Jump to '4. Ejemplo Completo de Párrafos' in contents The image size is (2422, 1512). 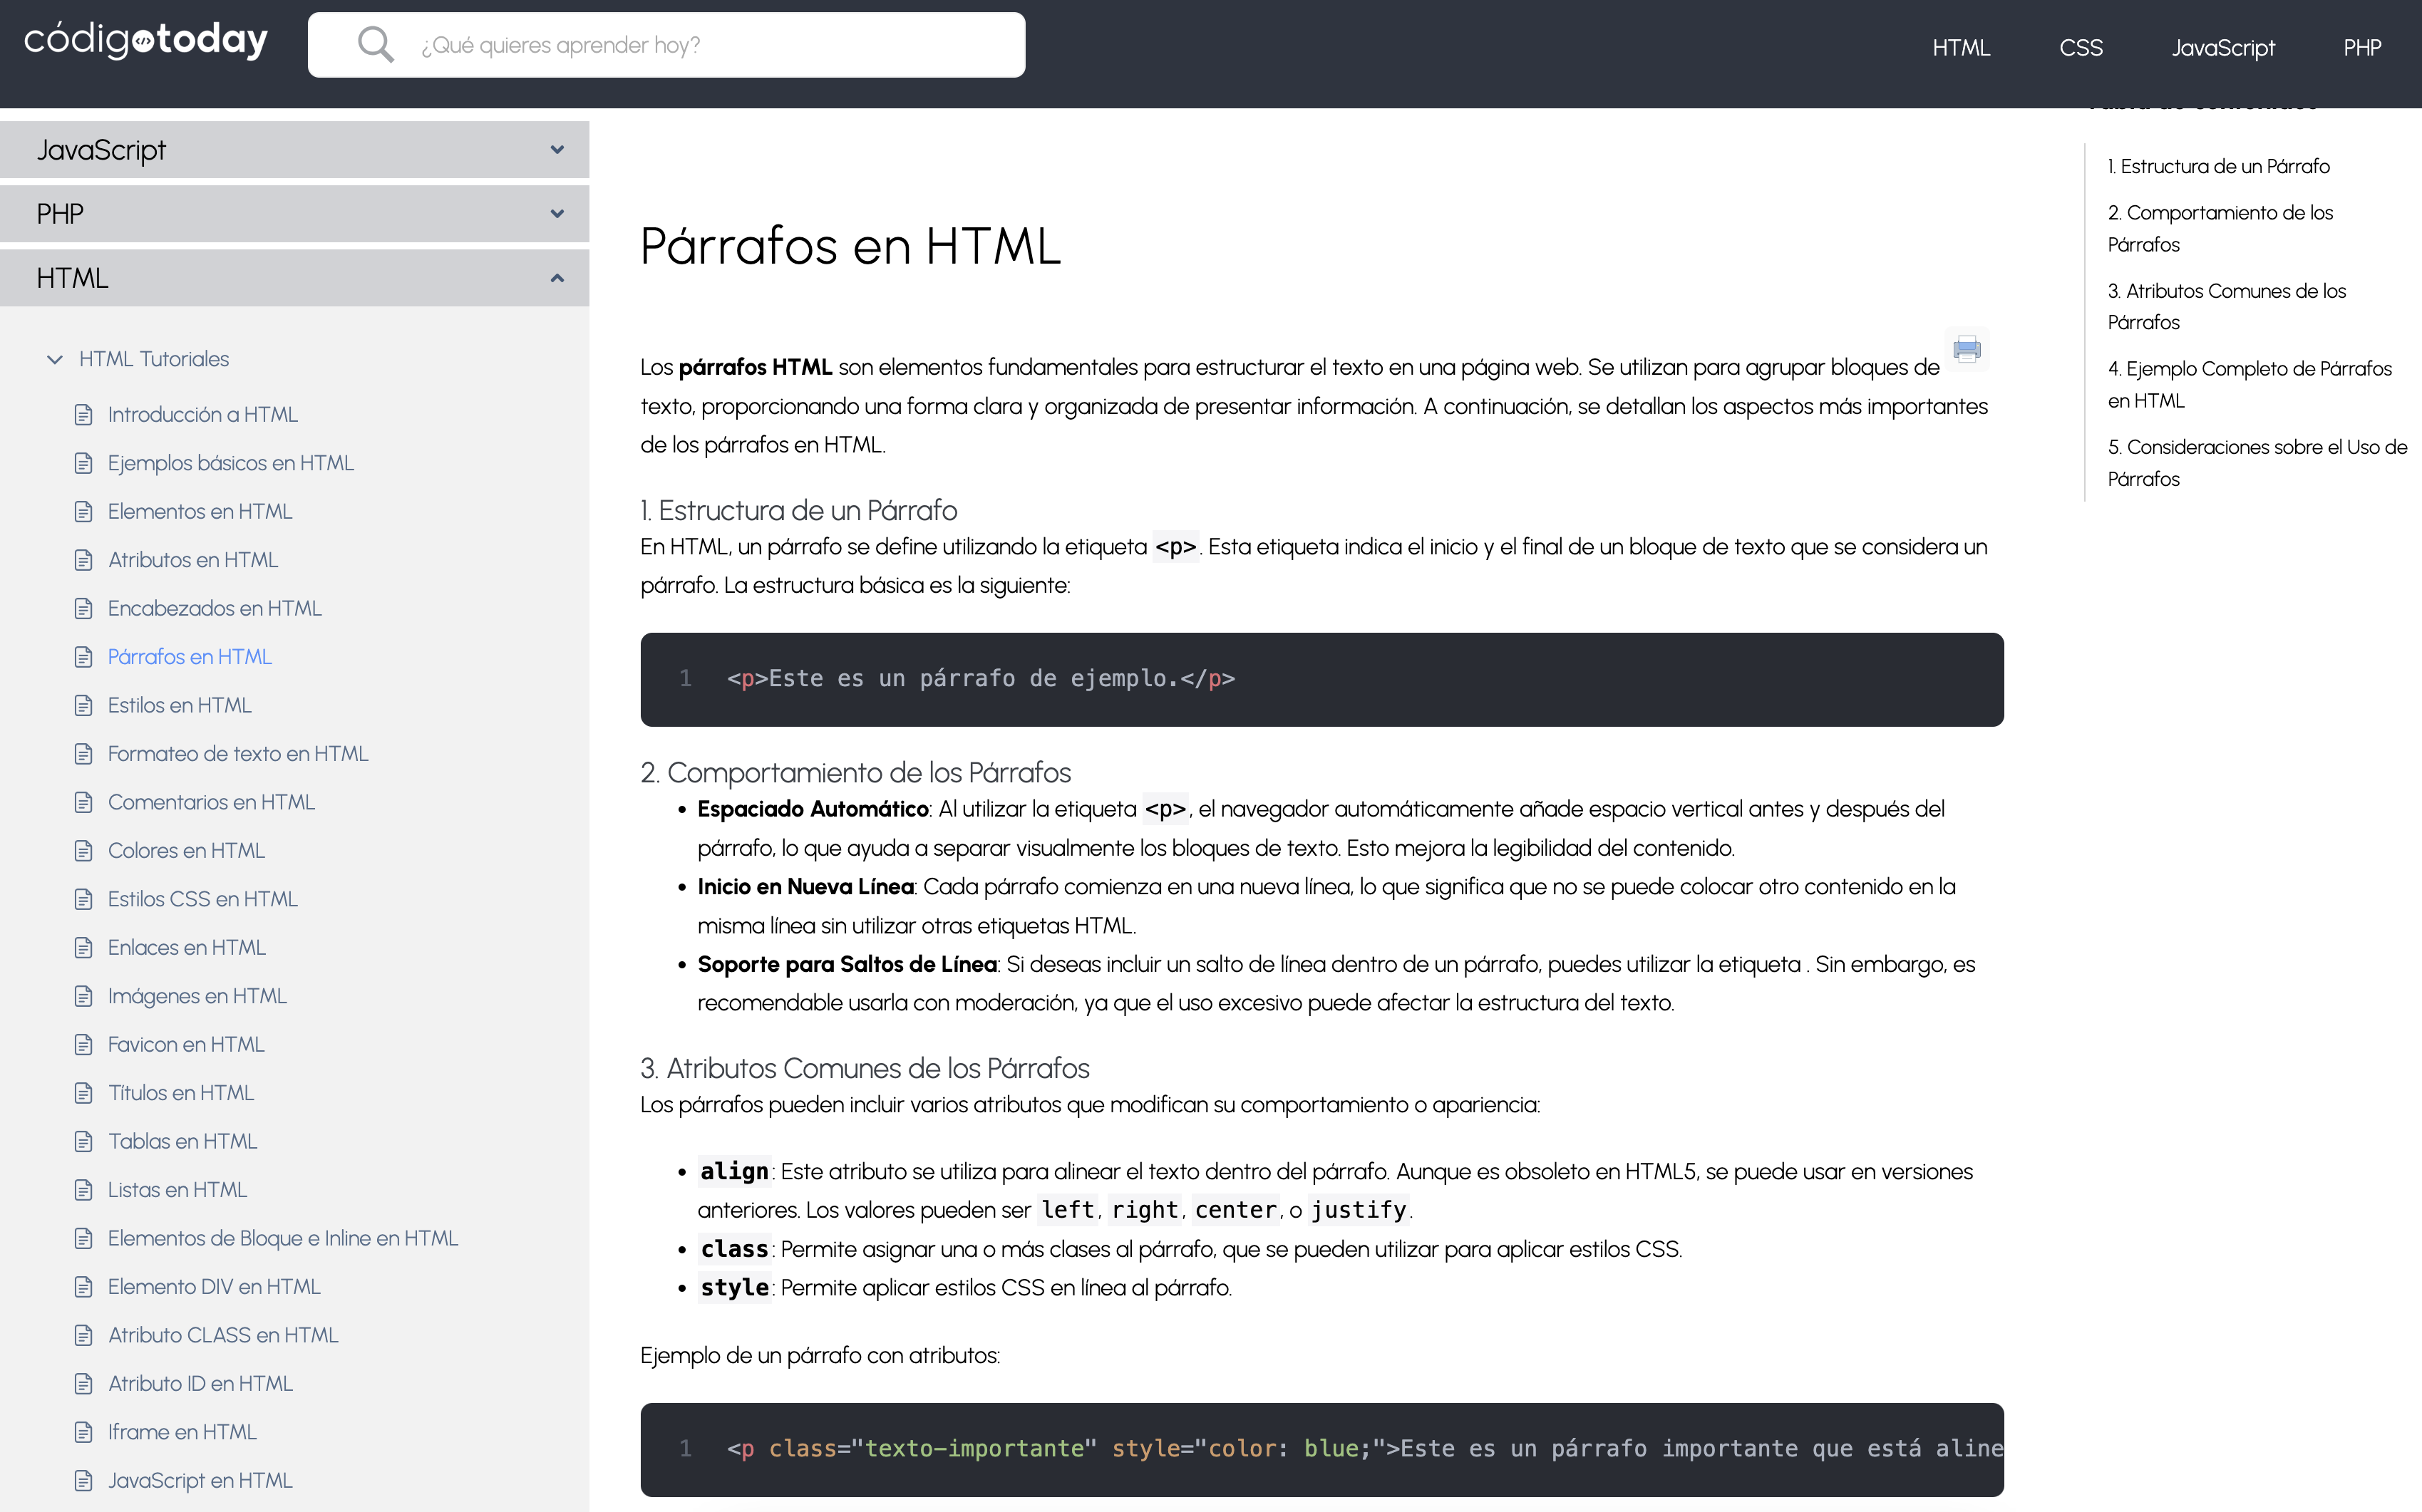tap(2250, 385)
